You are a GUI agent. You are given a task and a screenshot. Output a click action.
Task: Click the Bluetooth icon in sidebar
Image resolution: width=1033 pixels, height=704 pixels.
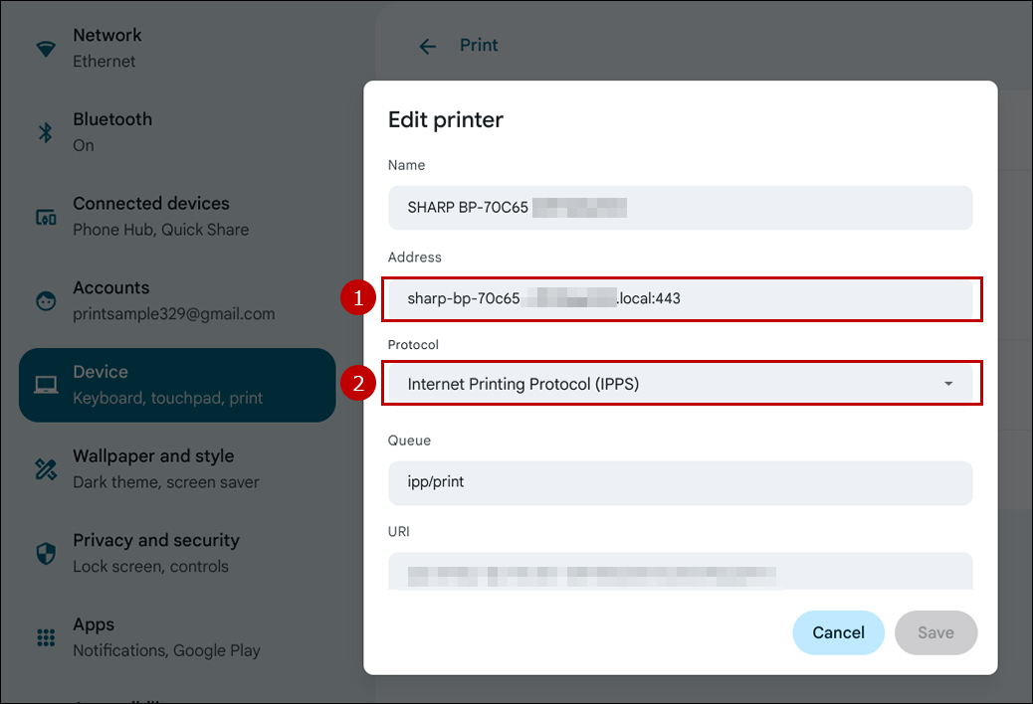[46, 132]
